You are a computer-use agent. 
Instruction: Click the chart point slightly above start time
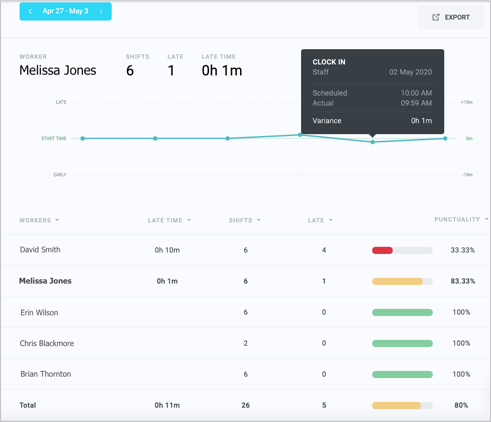coord(300,135)
